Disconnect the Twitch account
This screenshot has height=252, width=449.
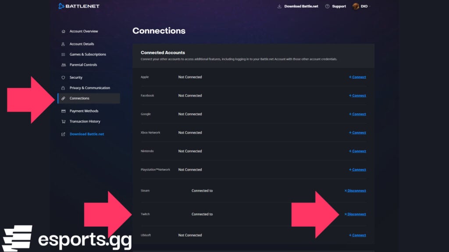[355, 214]
